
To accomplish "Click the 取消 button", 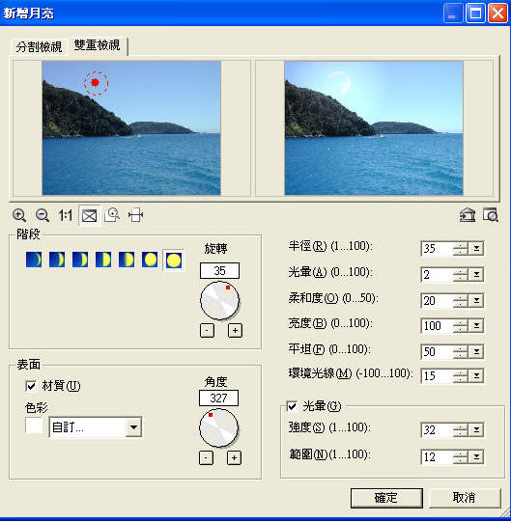I will tap(464, 498).
